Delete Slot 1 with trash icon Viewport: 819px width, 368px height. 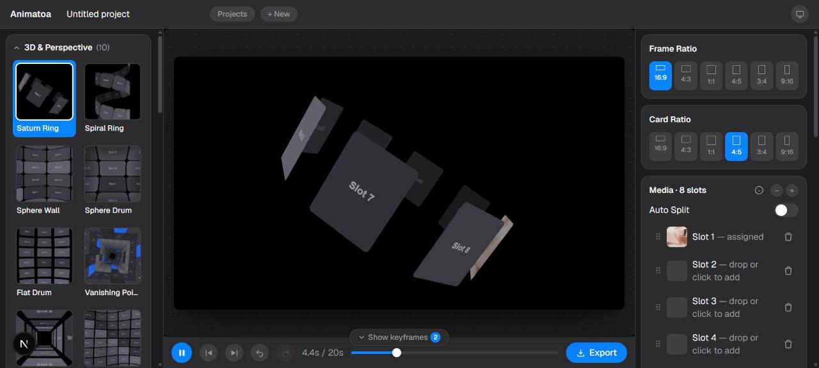788,237
